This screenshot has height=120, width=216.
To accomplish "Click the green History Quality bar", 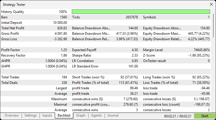I will pos(141,12).
